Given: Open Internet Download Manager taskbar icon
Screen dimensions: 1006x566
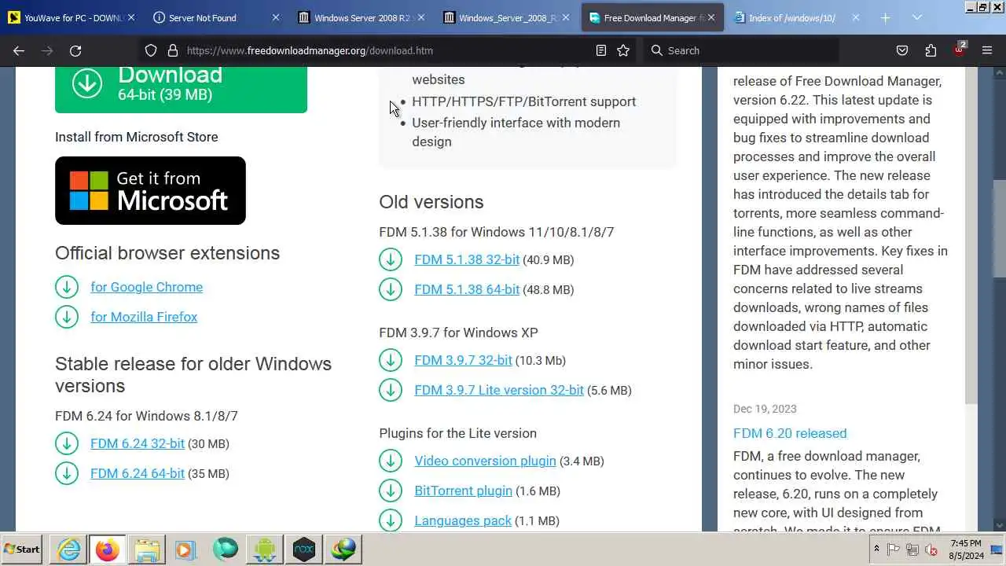Looking at the screenshot, I should coord(343,549).
